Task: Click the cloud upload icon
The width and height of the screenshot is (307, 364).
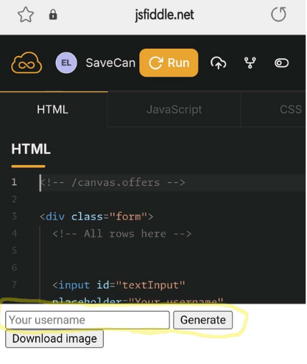Action: tap(218, 63)
